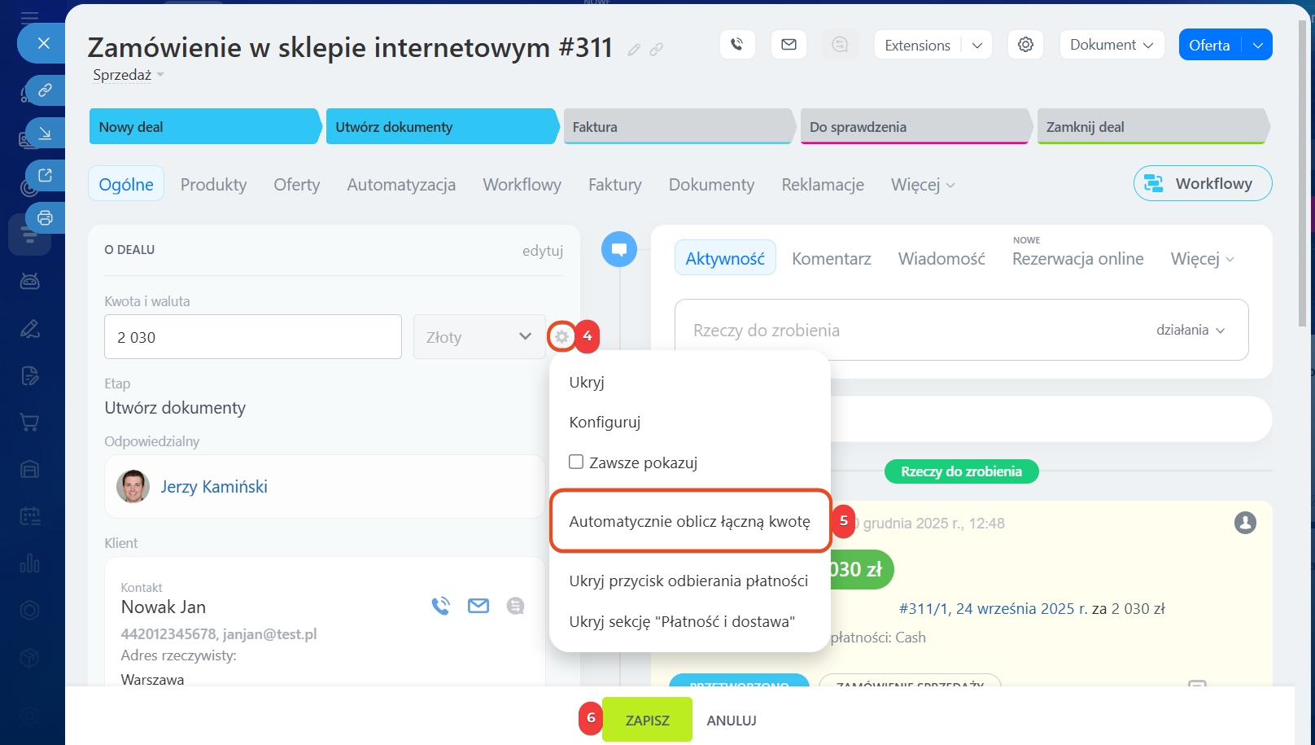
Task: Click the email envelope icon in header
Action: [789, 45]
